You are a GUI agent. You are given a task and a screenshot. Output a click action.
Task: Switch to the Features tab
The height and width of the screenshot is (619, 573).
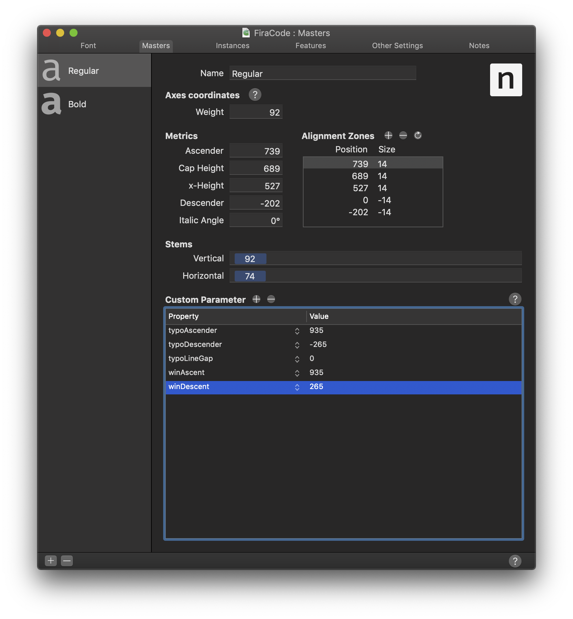coord(311,45)
